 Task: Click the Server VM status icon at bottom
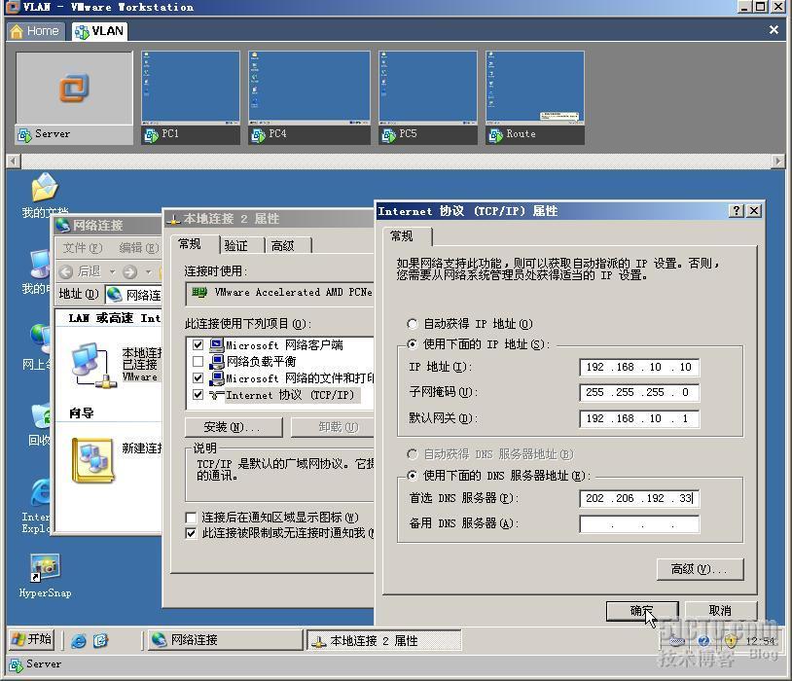(16, 664)
